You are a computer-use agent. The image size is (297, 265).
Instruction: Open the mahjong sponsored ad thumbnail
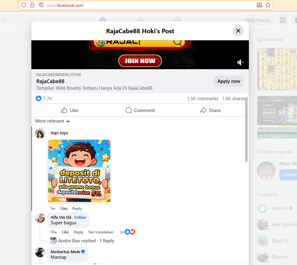click(277, 69)
